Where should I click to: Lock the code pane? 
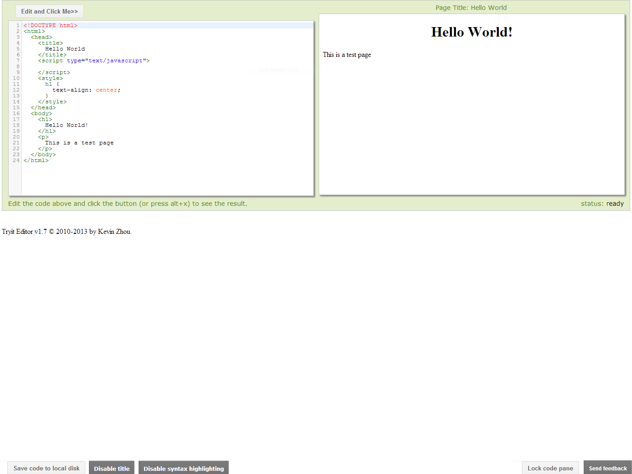(x=550, y=468)
